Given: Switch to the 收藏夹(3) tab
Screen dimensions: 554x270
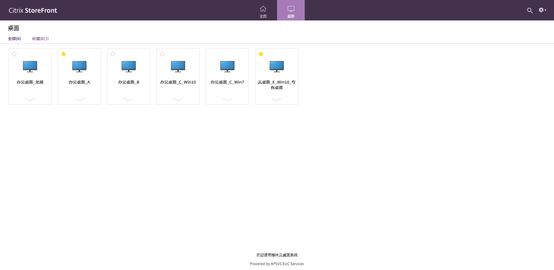Looking at the screenshot, I should coord(40,38).
